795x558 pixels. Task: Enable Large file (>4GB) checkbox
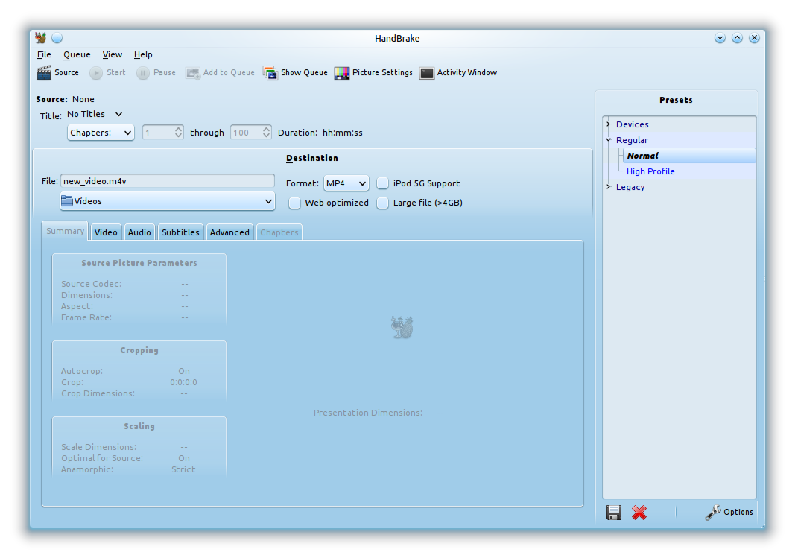tap(383, 203)
